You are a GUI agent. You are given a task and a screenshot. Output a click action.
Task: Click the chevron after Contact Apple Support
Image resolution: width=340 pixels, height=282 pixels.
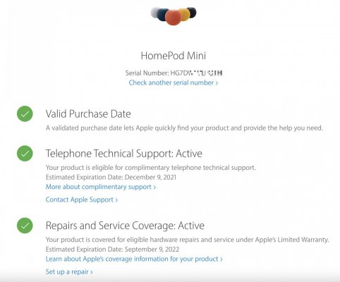click(116, 200)
